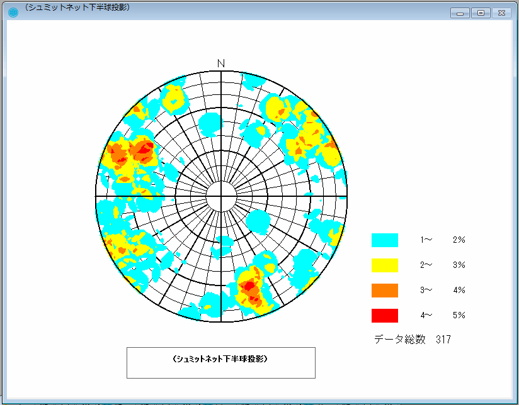Maximize the projection window
The image size is (519, 405).
point(481,12)
